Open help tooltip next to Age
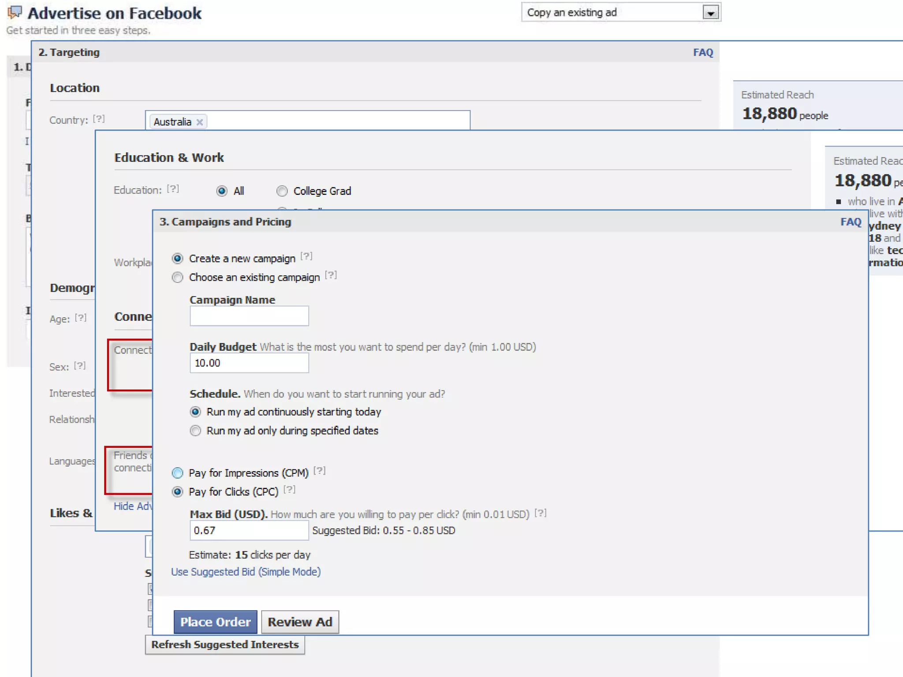The height and width of the screenshot is (677, 903). (81, 318)
